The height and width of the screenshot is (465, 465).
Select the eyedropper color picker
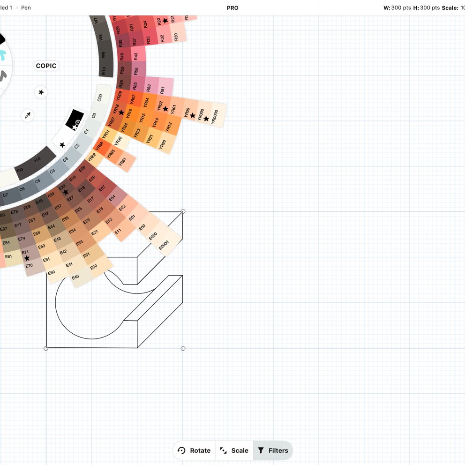27,115
